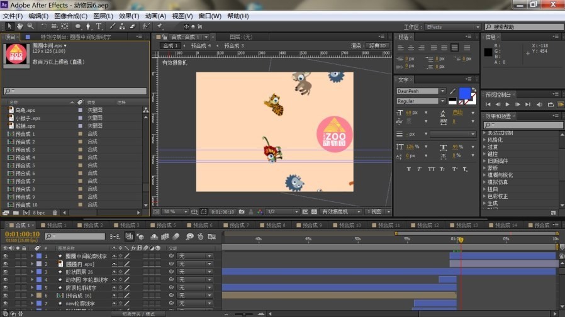Toggle eye icon for layer 6 预合成 16
565x317 pixels.
point(6,295)
